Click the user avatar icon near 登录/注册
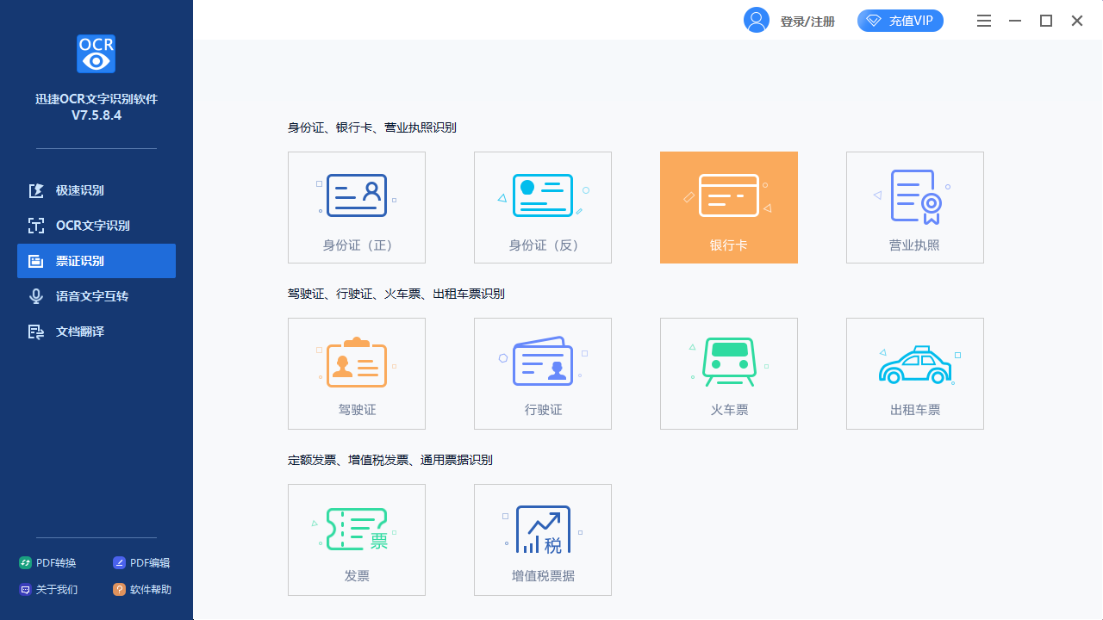This screenshot has height=620, width=1103. click(x=756, y=20)
